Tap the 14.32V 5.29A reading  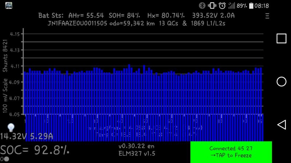tap(27, 137)
